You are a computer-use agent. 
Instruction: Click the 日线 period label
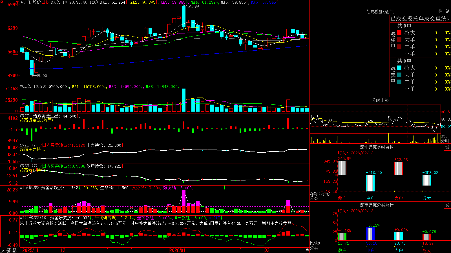[45, 2]
